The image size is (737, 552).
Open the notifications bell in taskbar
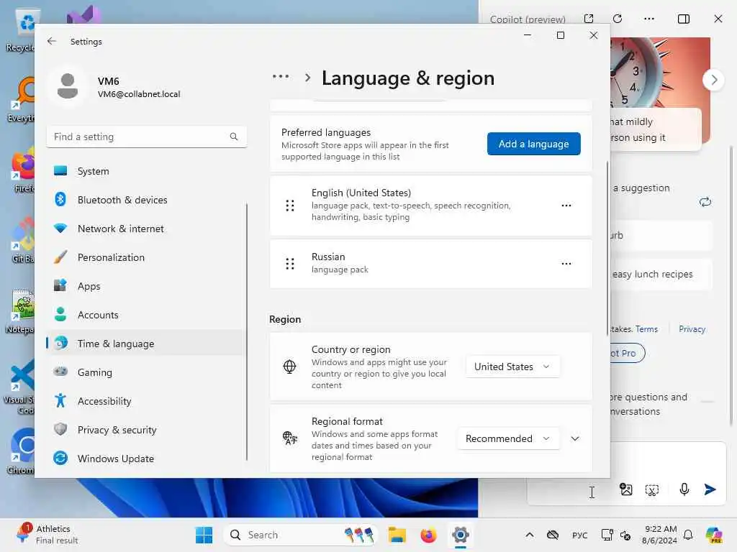[688, 535]
